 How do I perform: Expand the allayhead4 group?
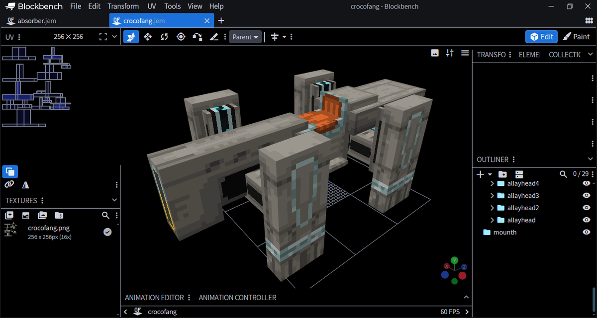[x=492, y=183]
